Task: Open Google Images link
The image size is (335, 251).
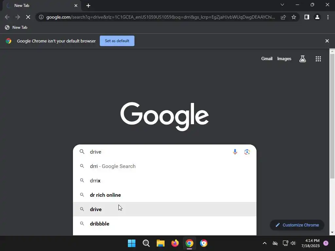Action: click(284, 59)
